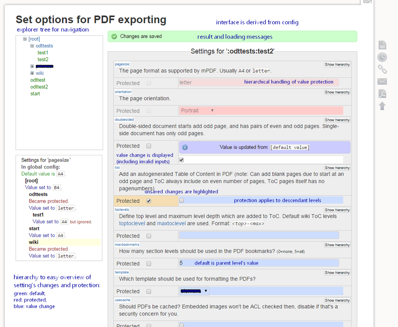Click the 'Changes are saved' message
The image size is (398, 327).
point(141,36)
